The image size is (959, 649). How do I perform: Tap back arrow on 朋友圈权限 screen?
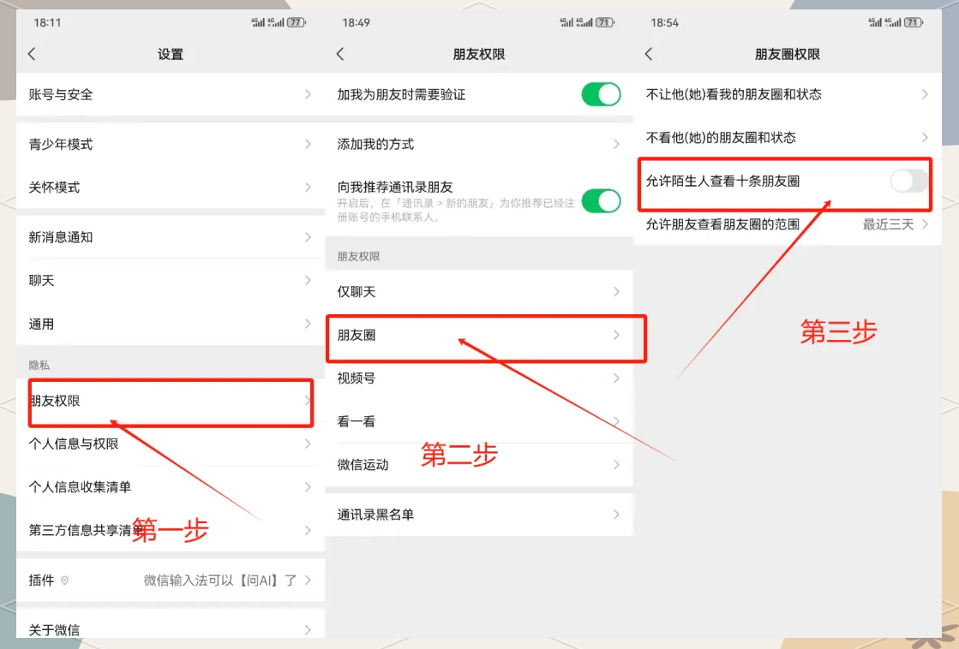(x=649, y=54)
